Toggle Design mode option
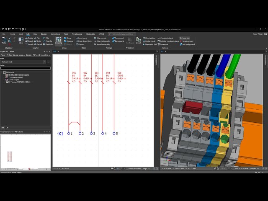Screen dimensions: 268x201 tap(149, 41)
